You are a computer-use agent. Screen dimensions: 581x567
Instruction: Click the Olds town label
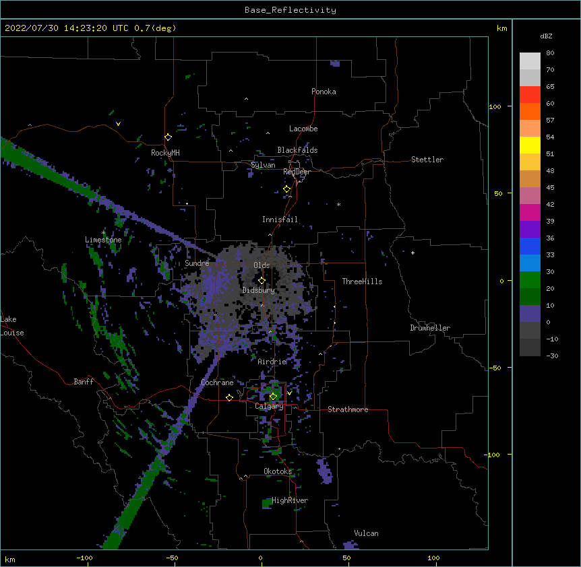tap(262, 265)
